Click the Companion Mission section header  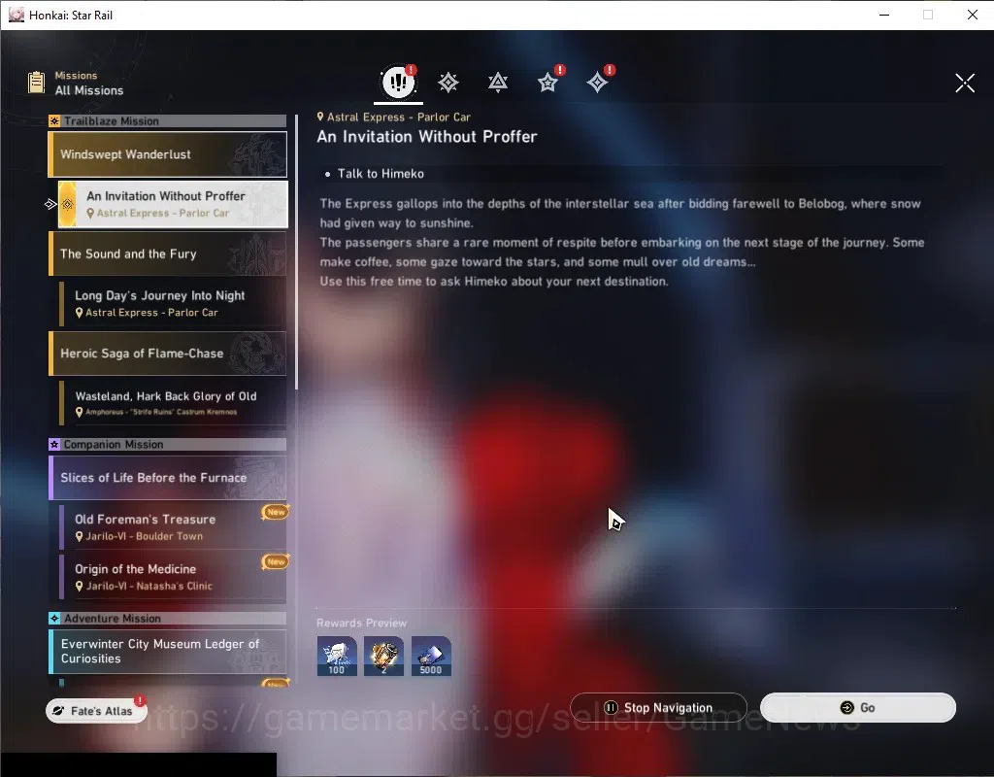168,445
